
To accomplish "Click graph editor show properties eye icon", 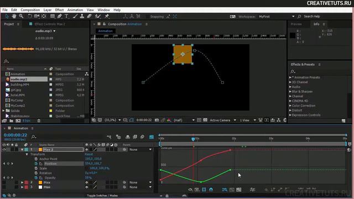I will (190, 190).
